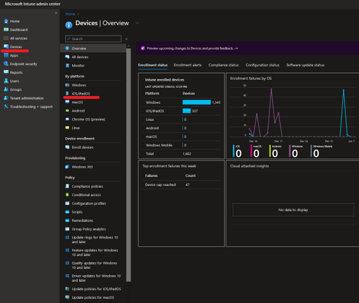Click the Windows Mobile legend color swatch
The image size is (359, 303).
coord(311,151)
